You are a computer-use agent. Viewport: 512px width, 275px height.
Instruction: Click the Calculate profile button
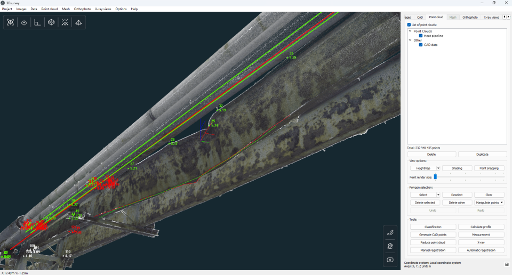coord(481,227)
